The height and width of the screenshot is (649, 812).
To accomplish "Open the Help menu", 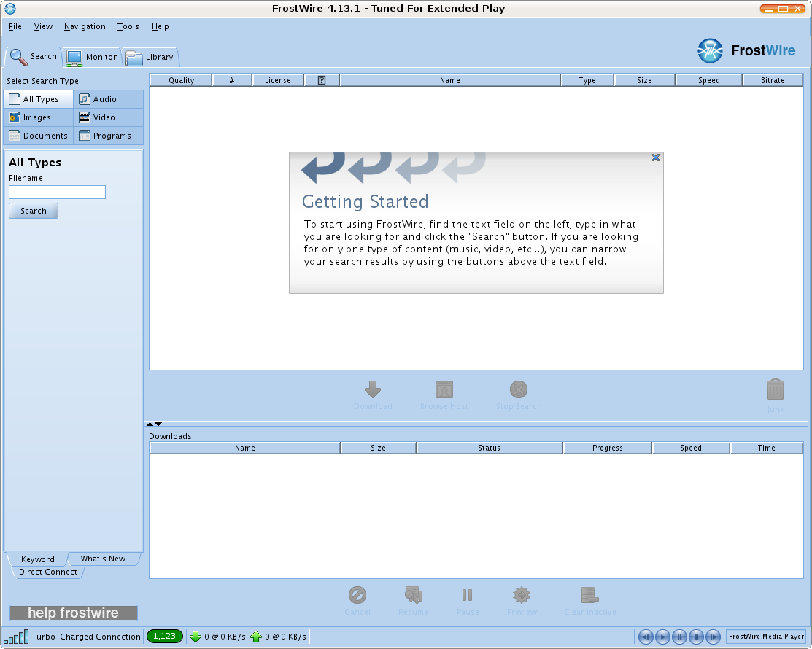I will pyautogui.click(x=160, y=26).
